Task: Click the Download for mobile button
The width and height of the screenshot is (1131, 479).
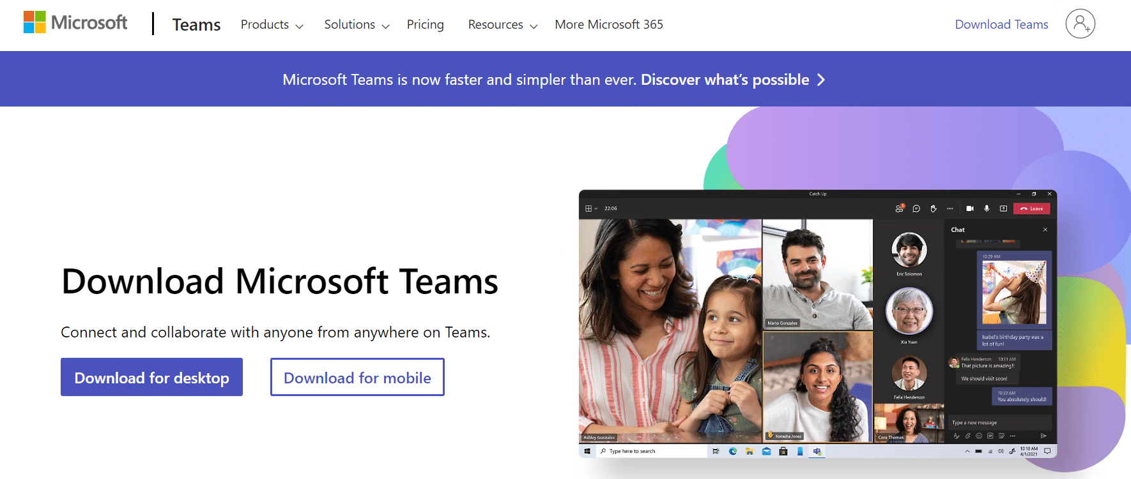Action: 357,377
